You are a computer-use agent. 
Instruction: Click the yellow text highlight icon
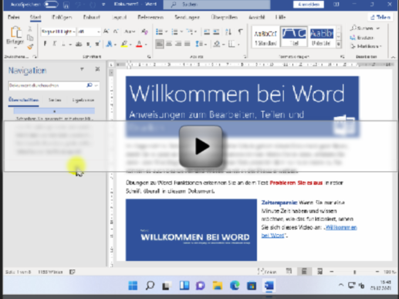(125, 44)
